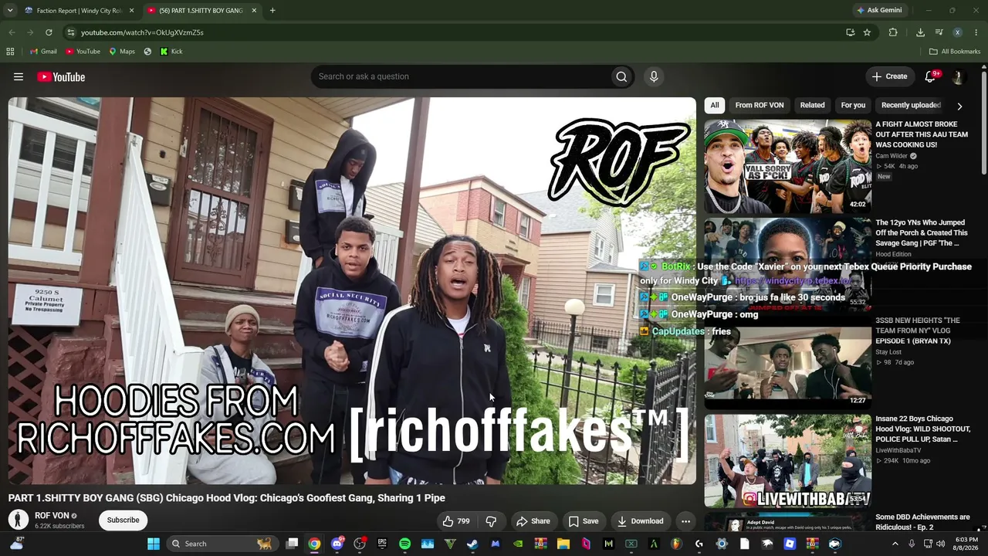
Task: Open Chrome downloads
Action: [920, 32]
